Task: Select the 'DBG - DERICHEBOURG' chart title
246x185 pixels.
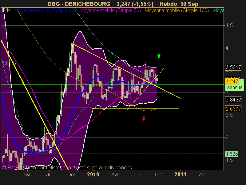Action: click(79, 4)
